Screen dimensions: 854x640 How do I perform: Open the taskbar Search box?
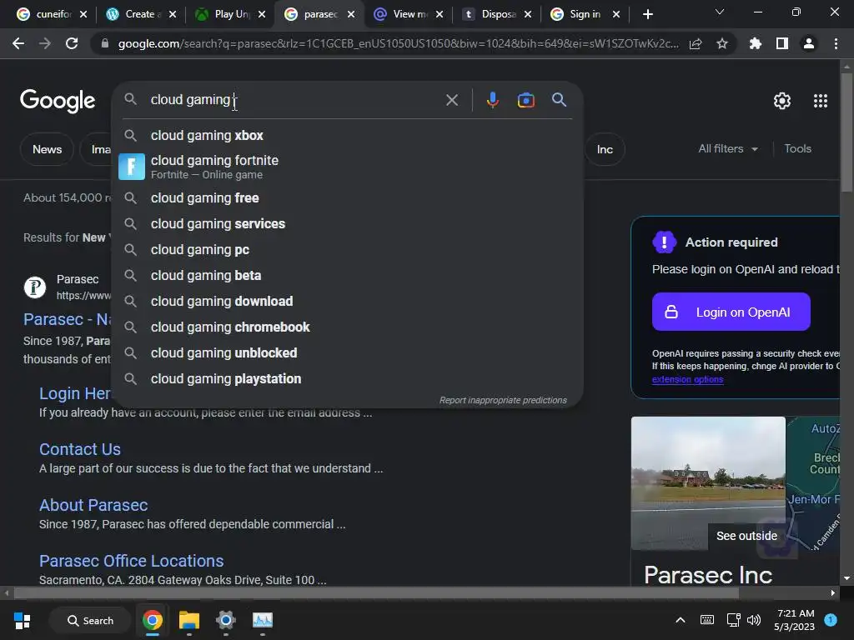point(90,620)
